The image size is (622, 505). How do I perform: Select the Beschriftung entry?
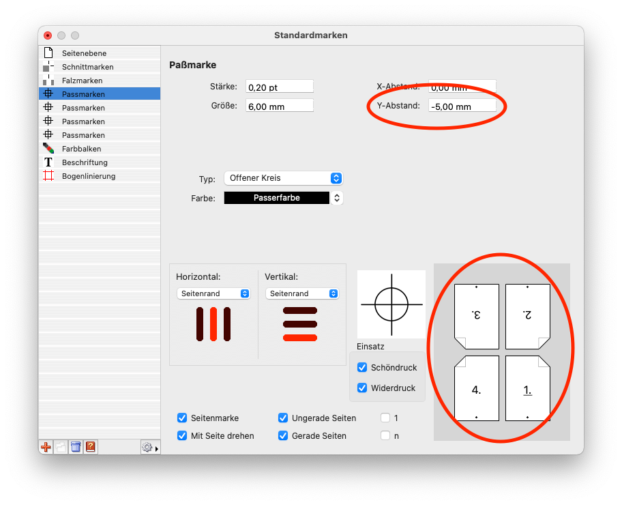pyautogui.click(x=100, y=162)
